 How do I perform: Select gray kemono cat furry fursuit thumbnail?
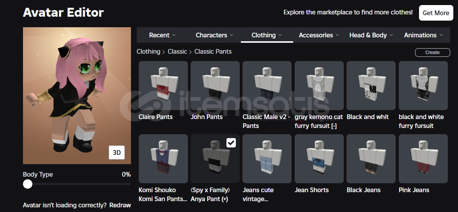click(319, 86)
